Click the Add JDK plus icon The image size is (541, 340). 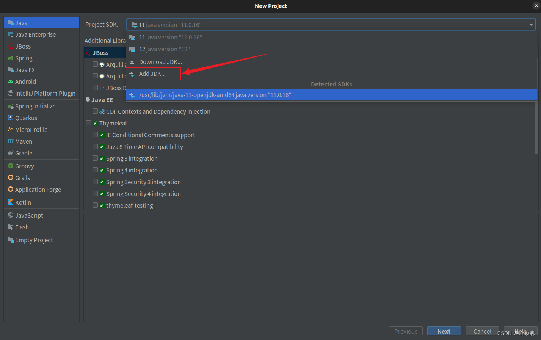(x=132, y=74)
